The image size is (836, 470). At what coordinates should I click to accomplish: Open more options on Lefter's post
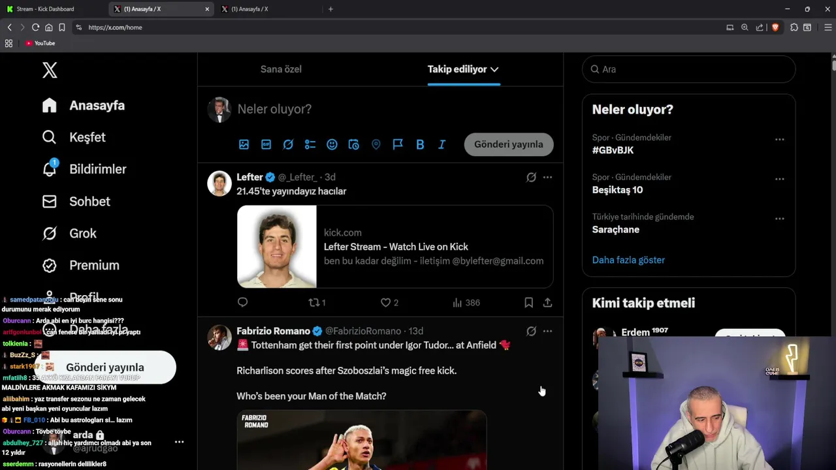pyautogui.click(x=547, y=177)
